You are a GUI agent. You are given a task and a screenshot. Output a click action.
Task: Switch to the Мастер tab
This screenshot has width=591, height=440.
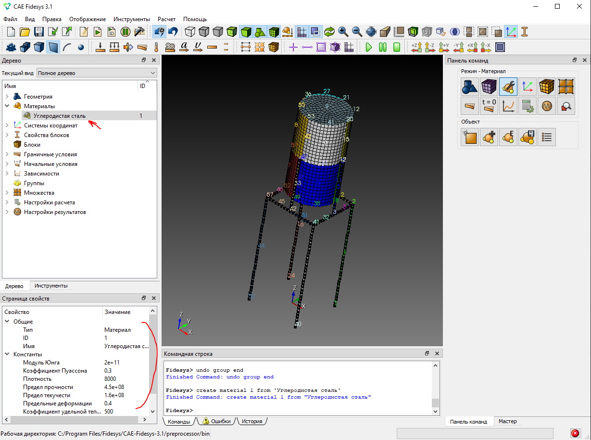[x=507, y=421]
